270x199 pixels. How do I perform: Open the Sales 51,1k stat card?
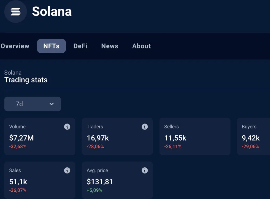tap(40, 180)
